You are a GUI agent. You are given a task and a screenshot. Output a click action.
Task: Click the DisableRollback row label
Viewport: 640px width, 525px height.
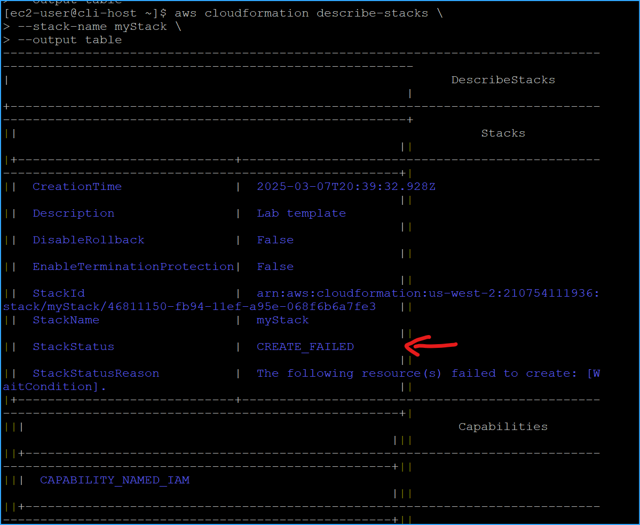(x=89, y=240)
